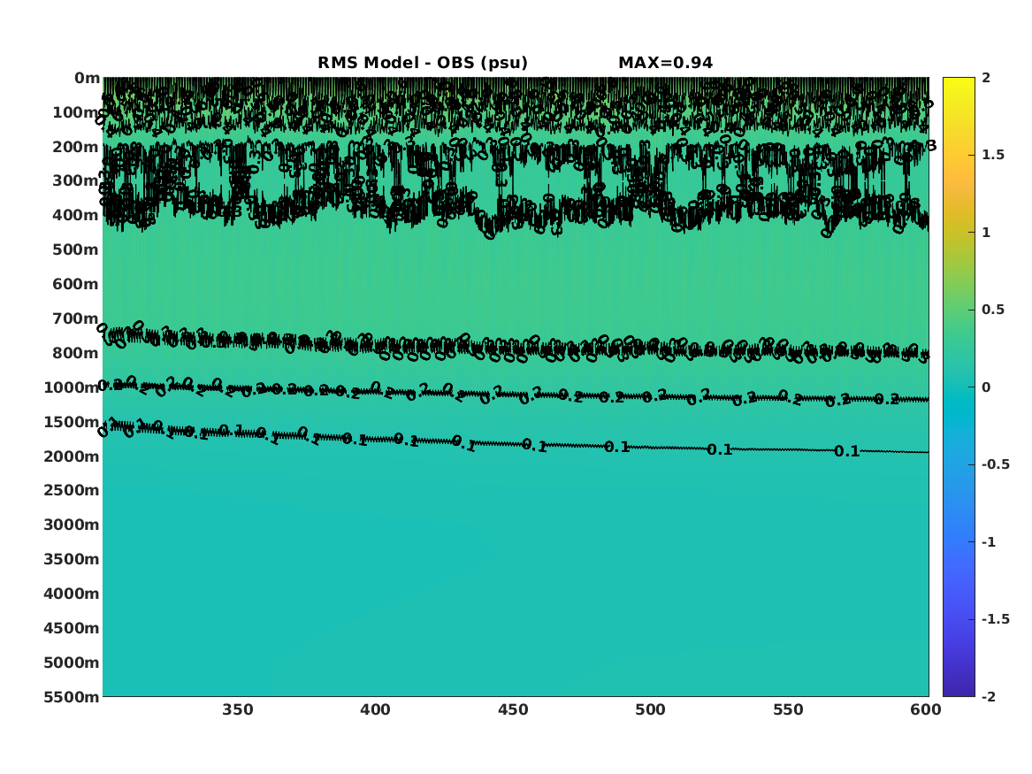Choose the '3500m' depth tick label
The height and width of the screenshot is (774, 1032).
[x=71, y=559]
